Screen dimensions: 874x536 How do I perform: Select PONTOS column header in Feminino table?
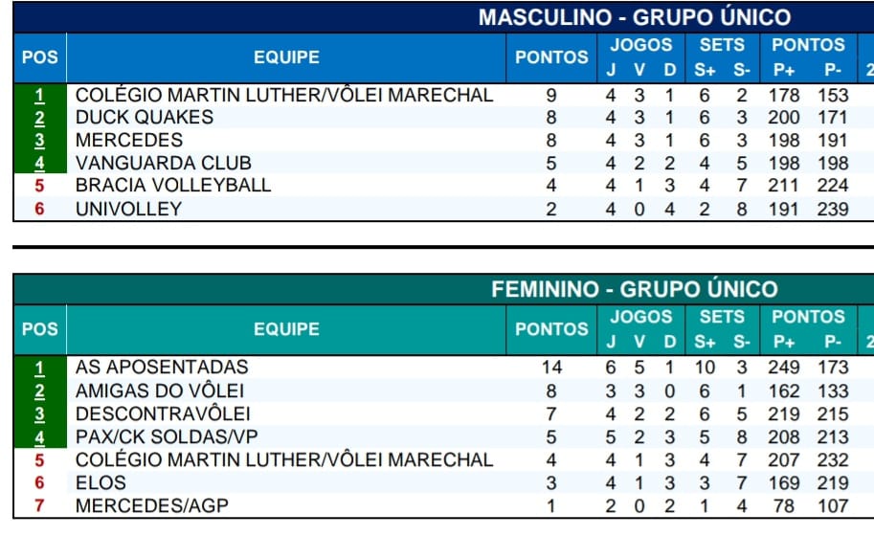tap(551, 329)
